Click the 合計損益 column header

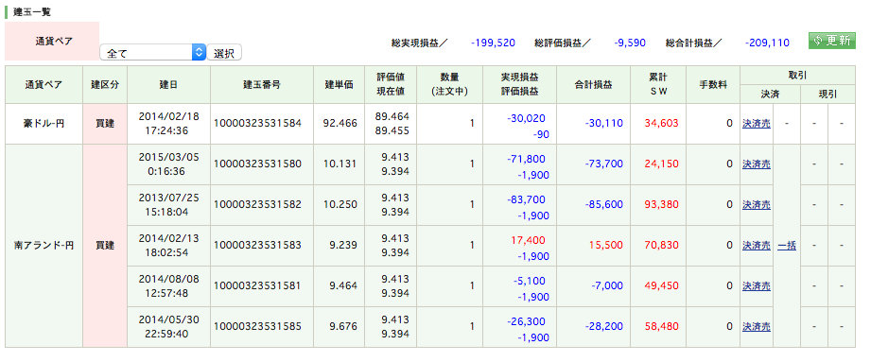click(x=593, y=84)
